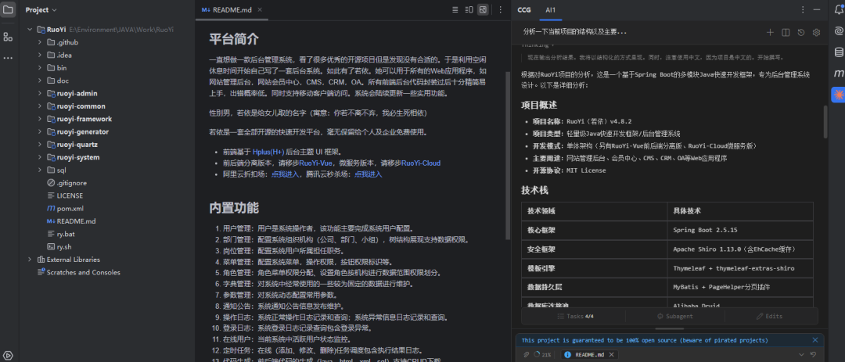The image size is (845, 362).
Task: Expand the sql folder
Action: pos(40,170)
